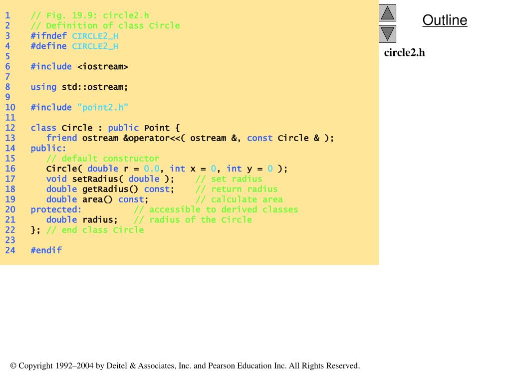Click the 'public:' access specifier on line 14
511x383 pixels.
click(48, 148)
